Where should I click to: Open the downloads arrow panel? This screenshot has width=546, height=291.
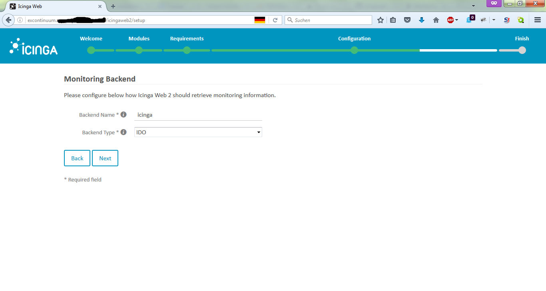click(x=422, y=20)
